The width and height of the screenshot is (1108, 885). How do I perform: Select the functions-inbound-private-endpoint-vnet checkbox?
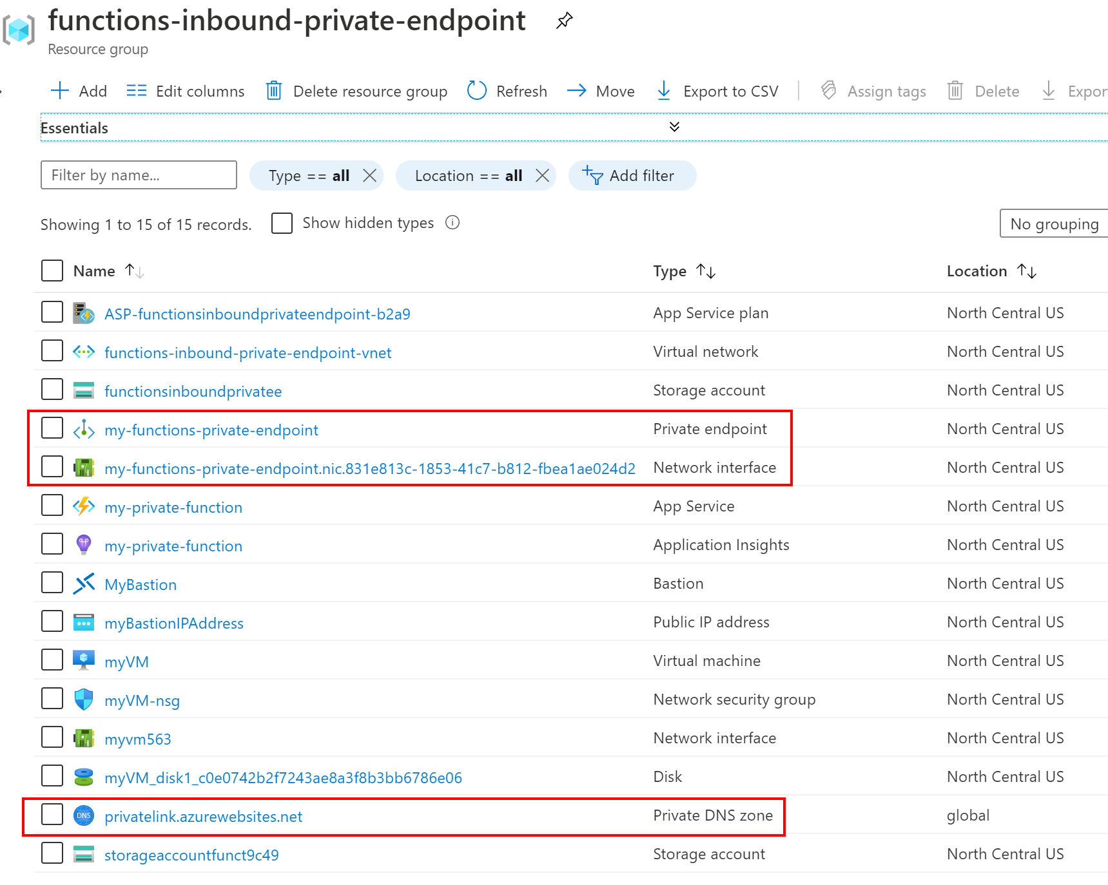52,350
